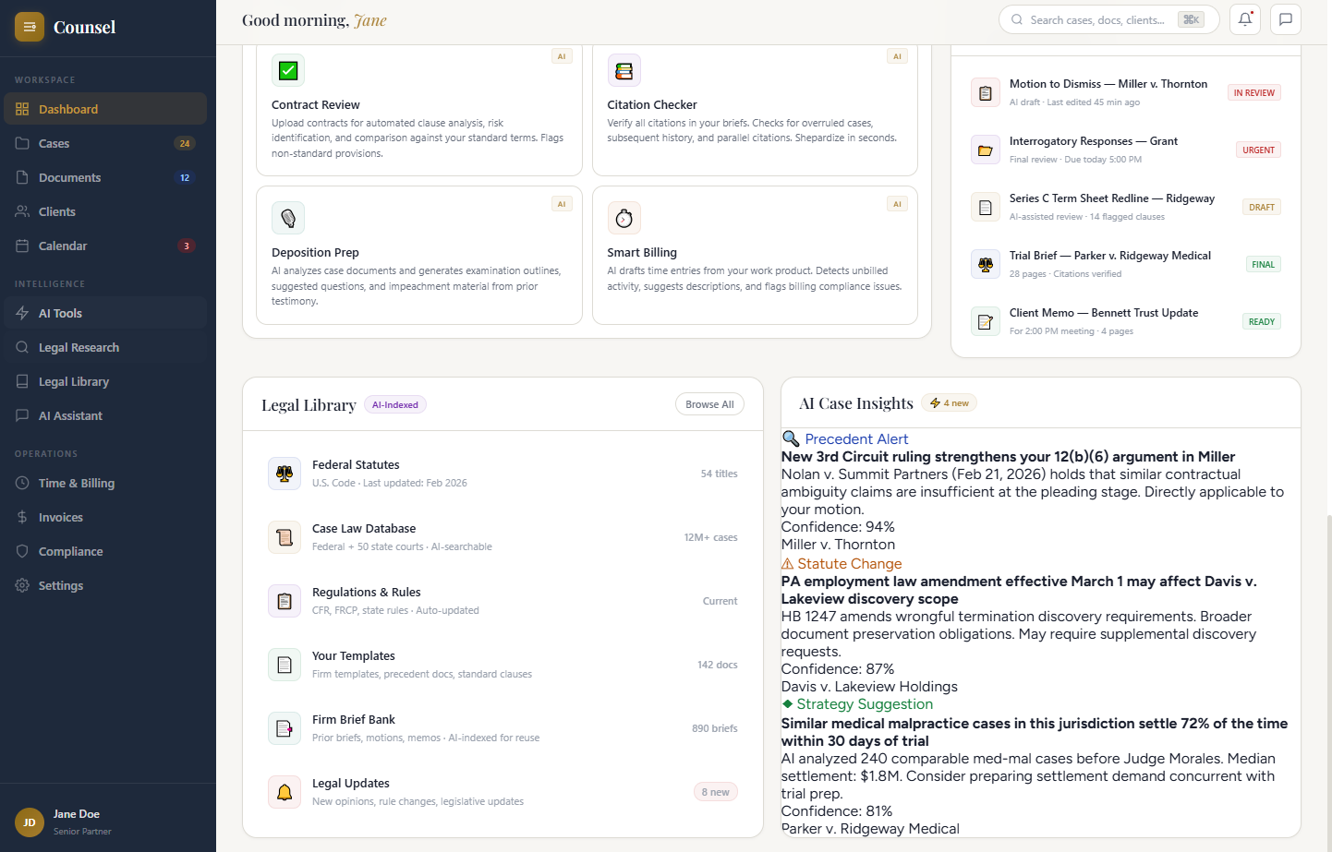The height and width of the screenshot is (852, 1332).
Task: Click the 8 new Legal Updates badge
Action: 715,792
